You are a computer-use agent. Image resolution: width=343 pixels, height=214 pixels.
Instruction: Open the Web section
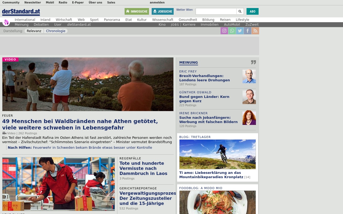tap(81, 20)
